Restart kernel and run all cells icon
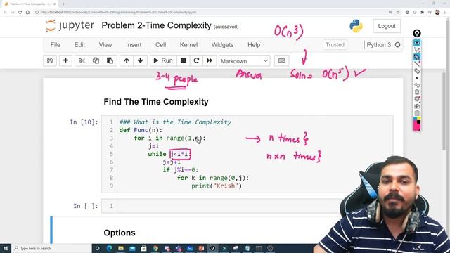450x253 pixels. coord(210,60)
